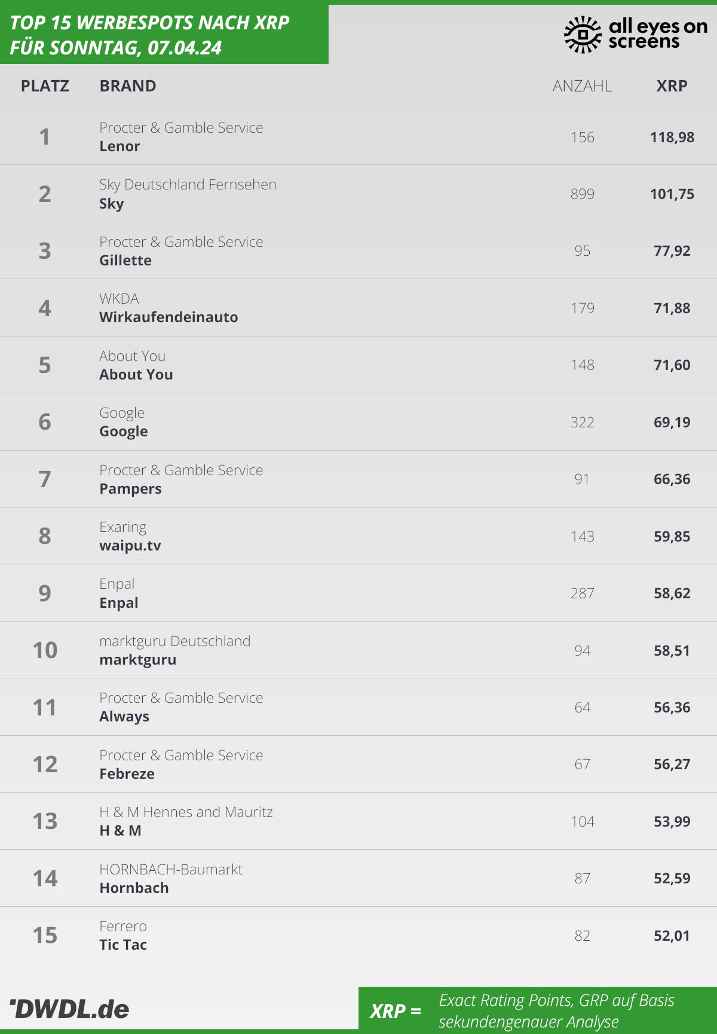
Task: Select the PLATZ column header
Action: tap(45, 86)
